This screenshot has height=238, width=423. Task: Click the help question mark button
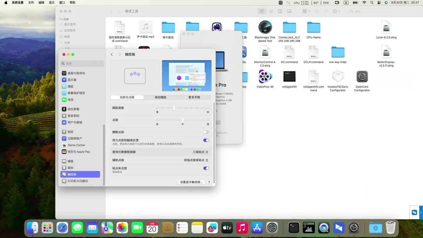click(209, 182)
